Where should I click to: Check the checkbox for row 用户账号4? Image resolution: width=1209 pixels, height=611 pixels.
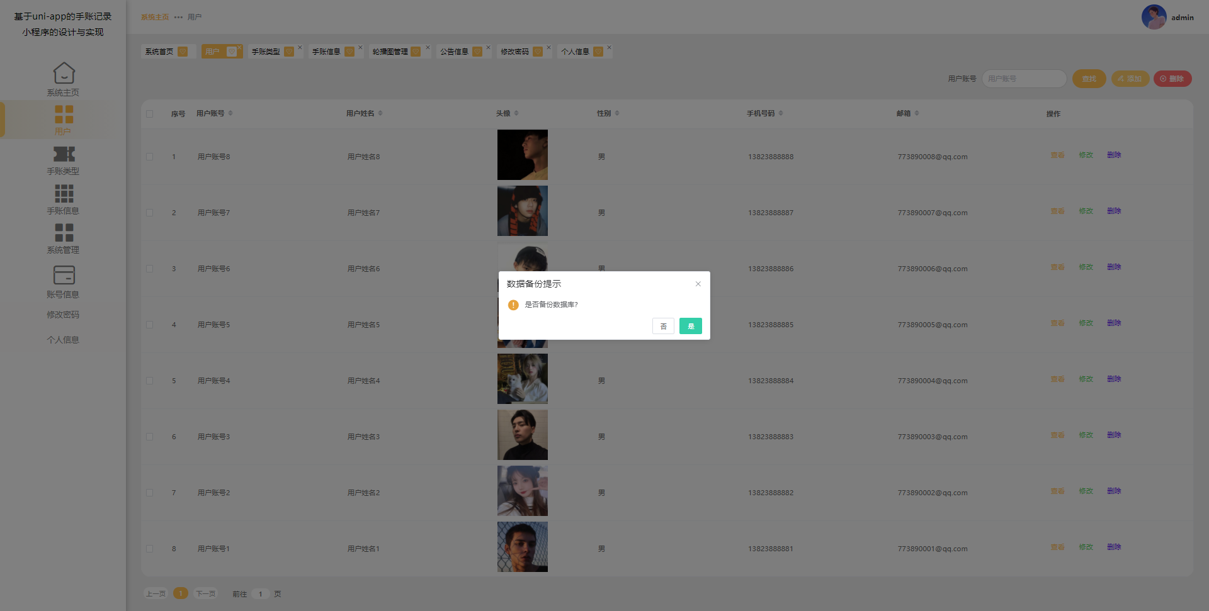click(x=150, y=381)
